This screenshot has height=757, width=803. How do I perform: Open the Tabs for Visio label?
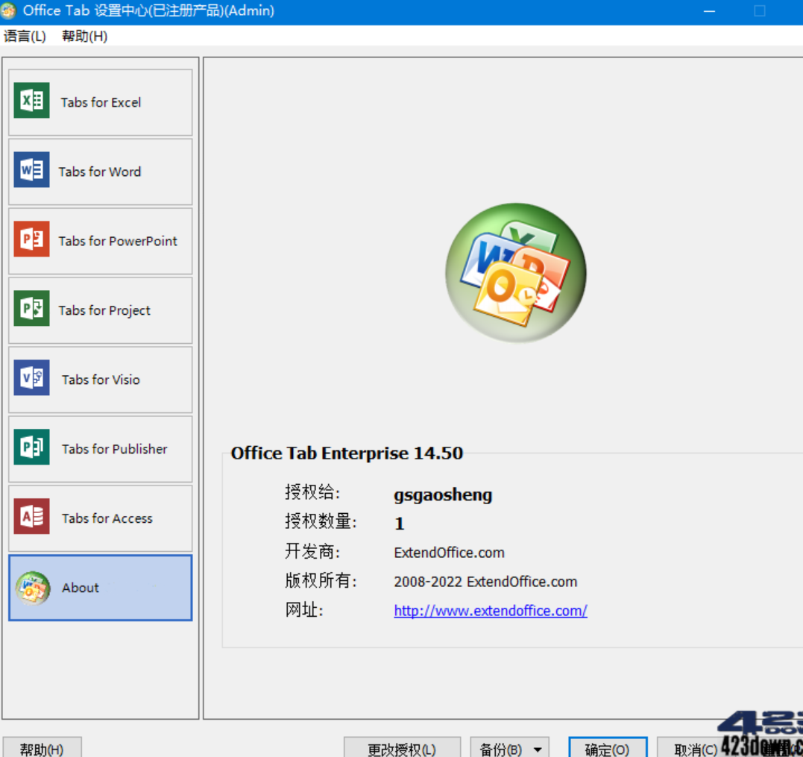(x=101, y=380)
